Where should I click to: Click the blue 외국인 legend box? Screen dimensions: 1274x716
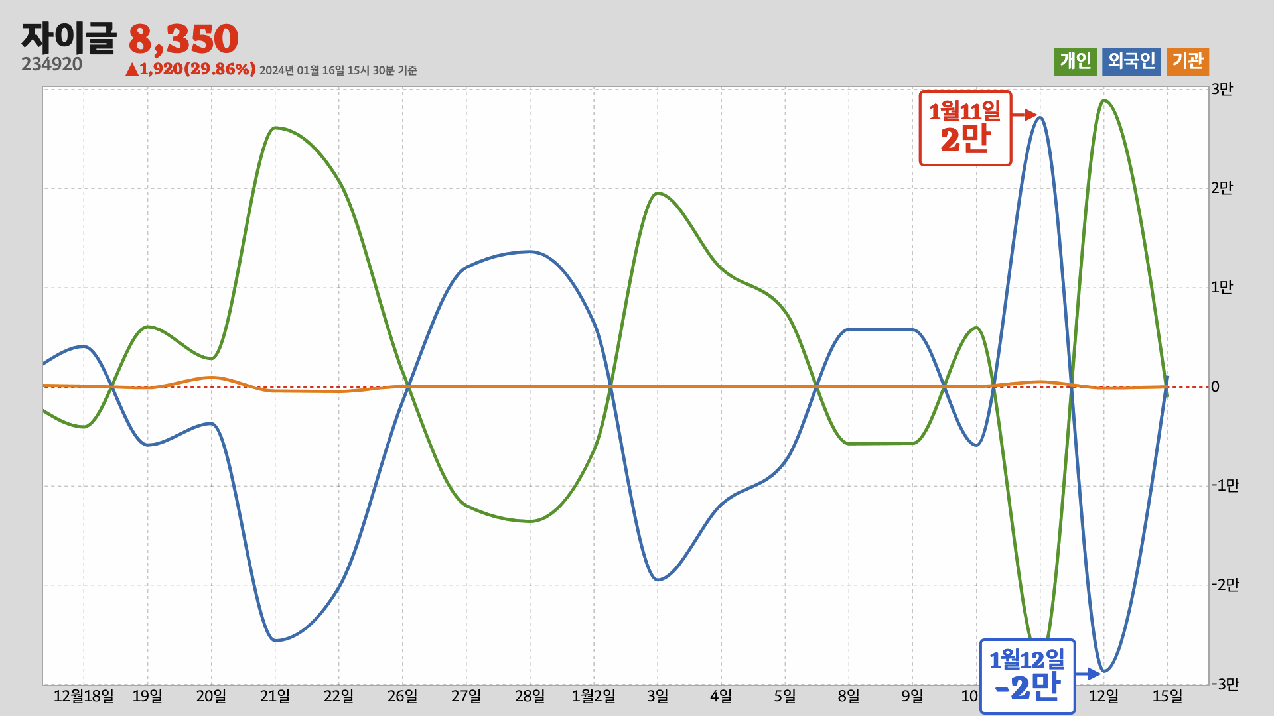click(x=1132, y=62)
